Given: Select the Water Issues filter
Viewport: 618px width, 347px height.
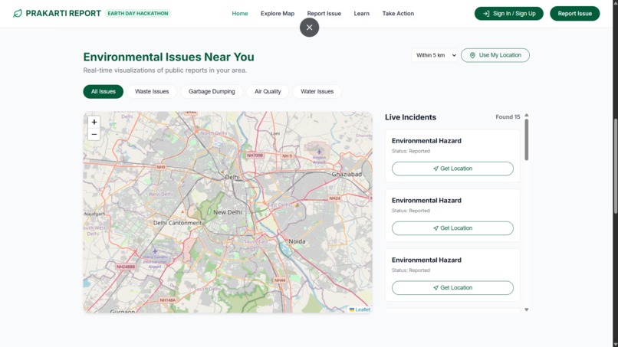Looking at the screenshot, I should click(317, 91).
